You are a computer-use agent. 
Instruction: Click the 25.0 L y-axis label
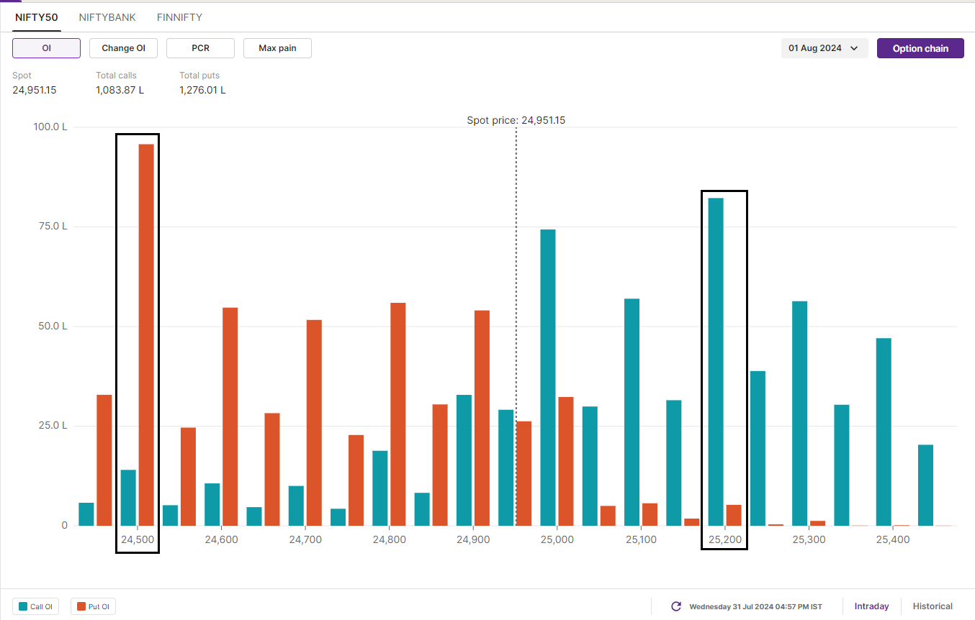[x=53, y=426]
